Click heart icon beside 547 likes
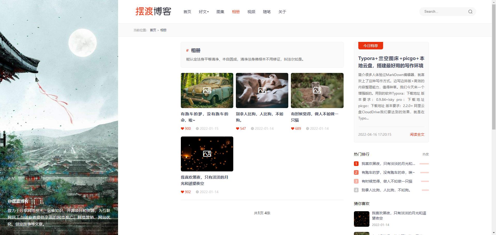The image size is (496, 235). click(x=237, y=128)
